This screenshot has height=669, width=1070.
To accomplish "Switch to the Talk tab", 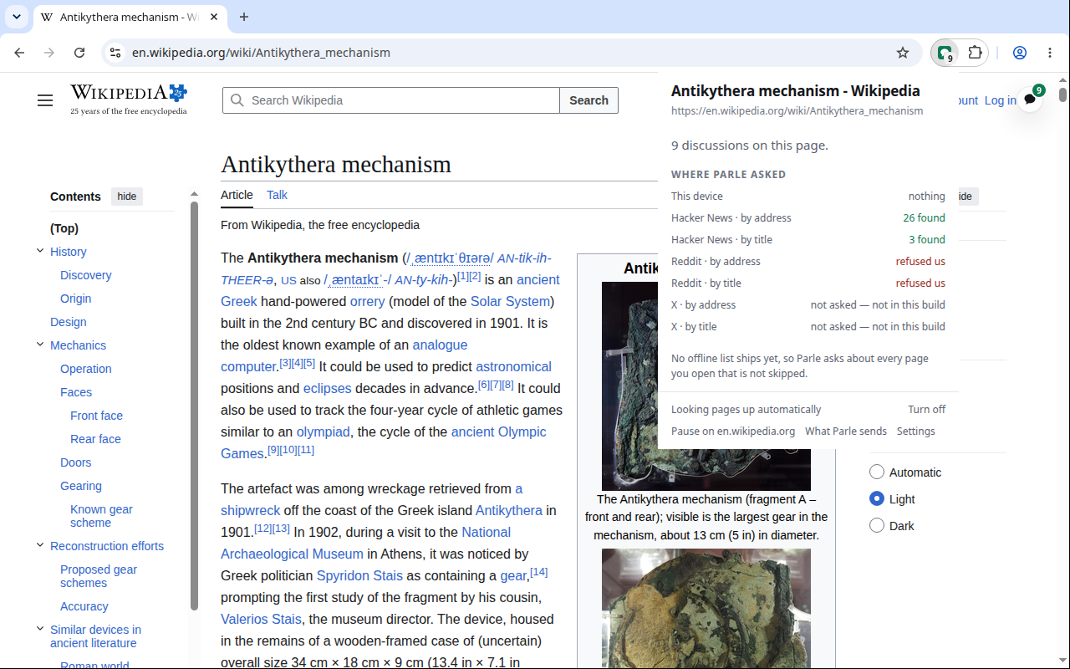I will tap(277, 195).
